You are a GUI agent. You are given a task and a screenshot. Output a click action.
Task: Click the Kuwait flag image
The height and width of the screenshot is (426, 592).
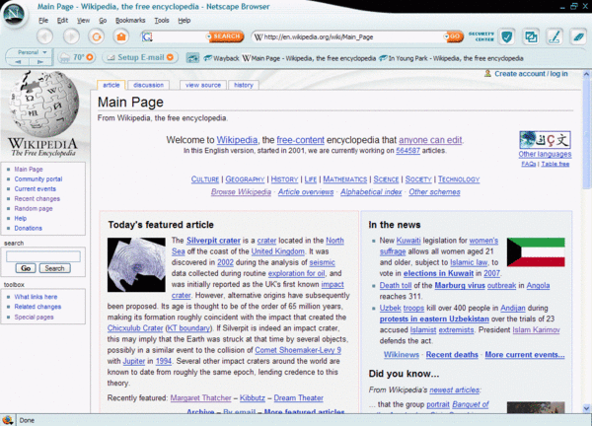click(x=536, y=252)
